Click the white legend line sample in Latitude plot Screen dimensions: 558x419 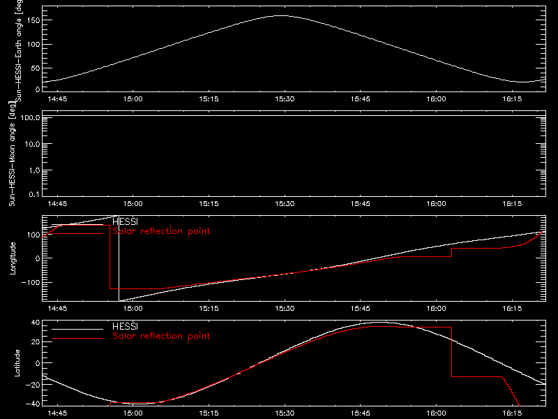pos(77,329)
